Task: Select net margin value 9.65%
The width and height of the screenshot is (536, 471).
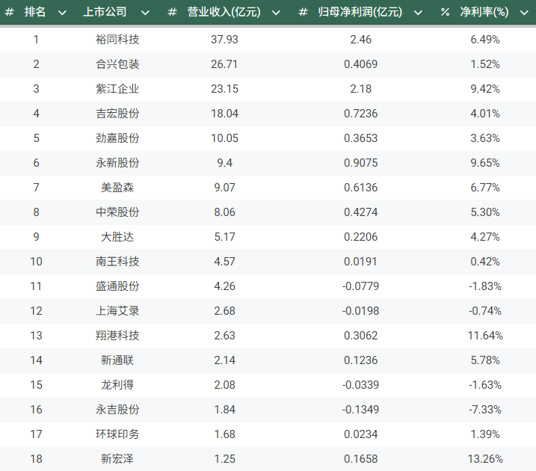Action: pos(484,163)
